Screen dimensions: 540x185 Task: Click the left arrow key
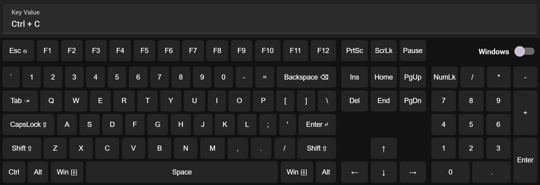(x=355, y=172)
